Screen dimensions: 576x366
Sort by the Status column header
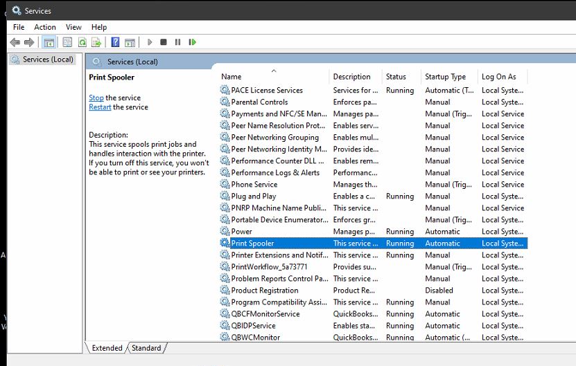point(401,77)
